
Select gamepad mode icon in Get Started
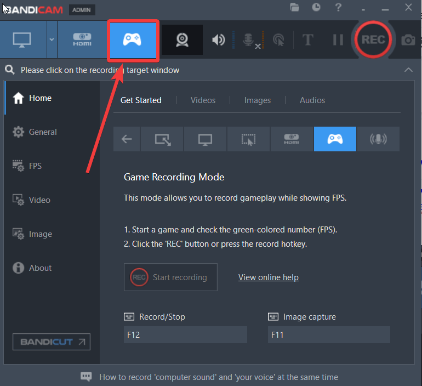pyautogui.click(x=335, y=139)
